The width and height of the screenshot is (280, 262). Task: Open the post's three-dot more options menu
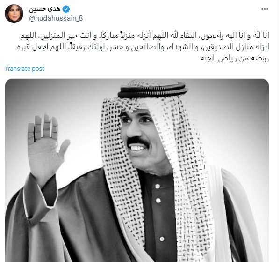[x=265, y=9]
